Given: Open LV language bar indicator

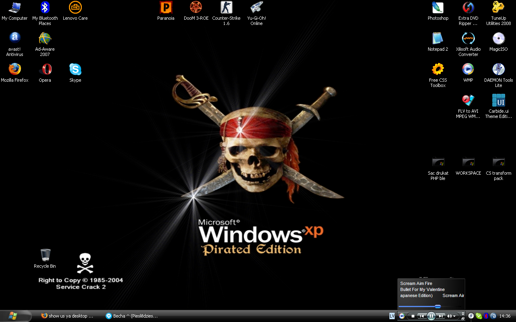Looking at the screenshot, I should click(x=392, y=316).
